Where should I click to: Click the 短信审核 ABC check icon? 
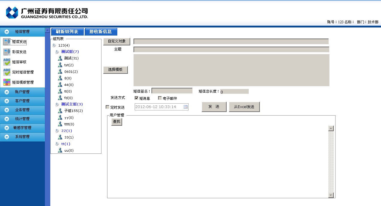pos(7,62)
